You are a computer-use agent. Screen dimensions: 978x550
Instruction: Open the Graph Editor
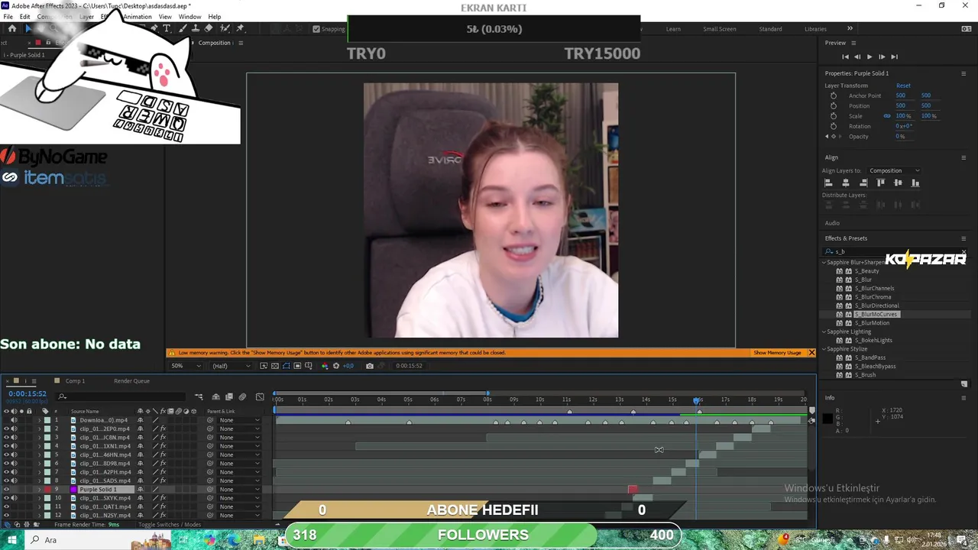point(260,396)
